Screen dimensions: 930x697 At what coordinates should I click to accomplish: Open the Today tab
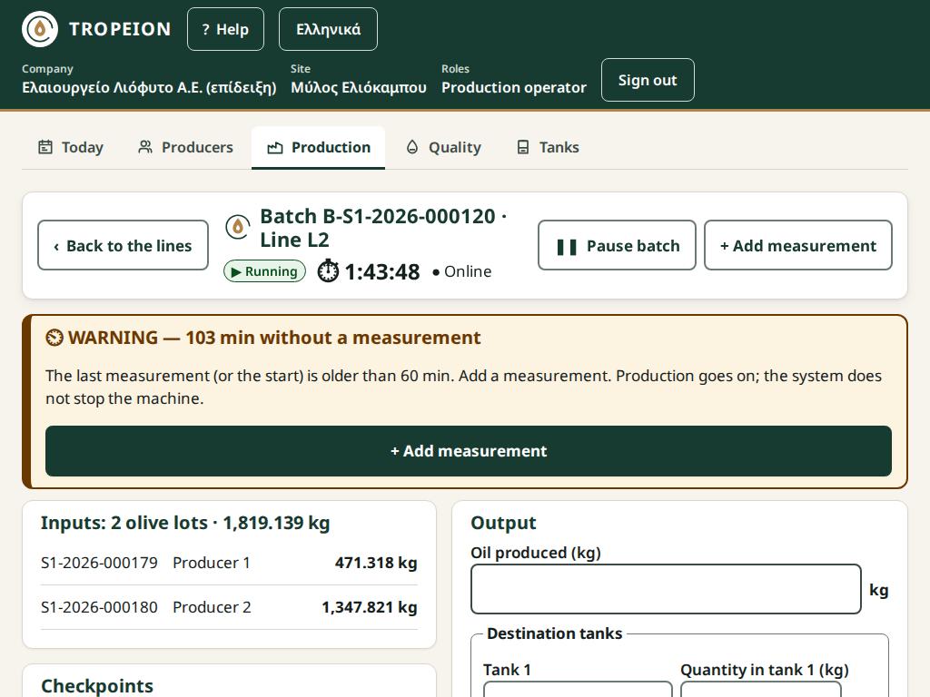[x=71, y=148]
